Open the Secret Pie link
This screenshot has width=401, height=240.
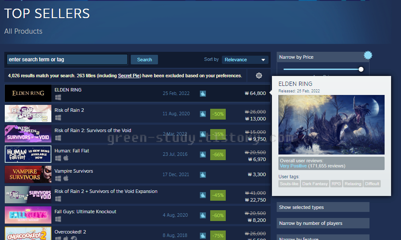pos(129,76)
